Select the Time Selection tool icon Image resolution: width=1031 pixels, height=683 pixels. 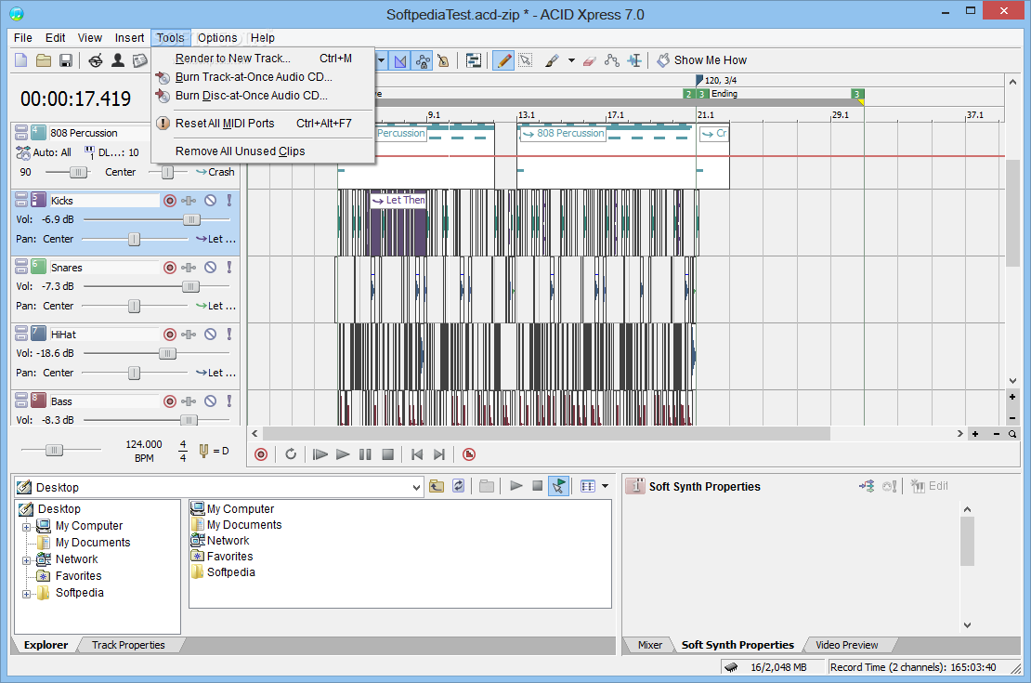point(634,60)
